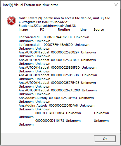
Task: Click the Intel(r) Visual Fortran title bar text
Action: (x=30, y=5)
